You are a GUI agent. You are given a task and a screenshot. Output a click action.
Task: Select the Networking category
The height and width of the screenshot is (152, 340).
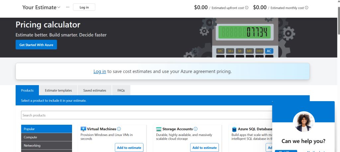pyautogui.click(x=46, y=145)
